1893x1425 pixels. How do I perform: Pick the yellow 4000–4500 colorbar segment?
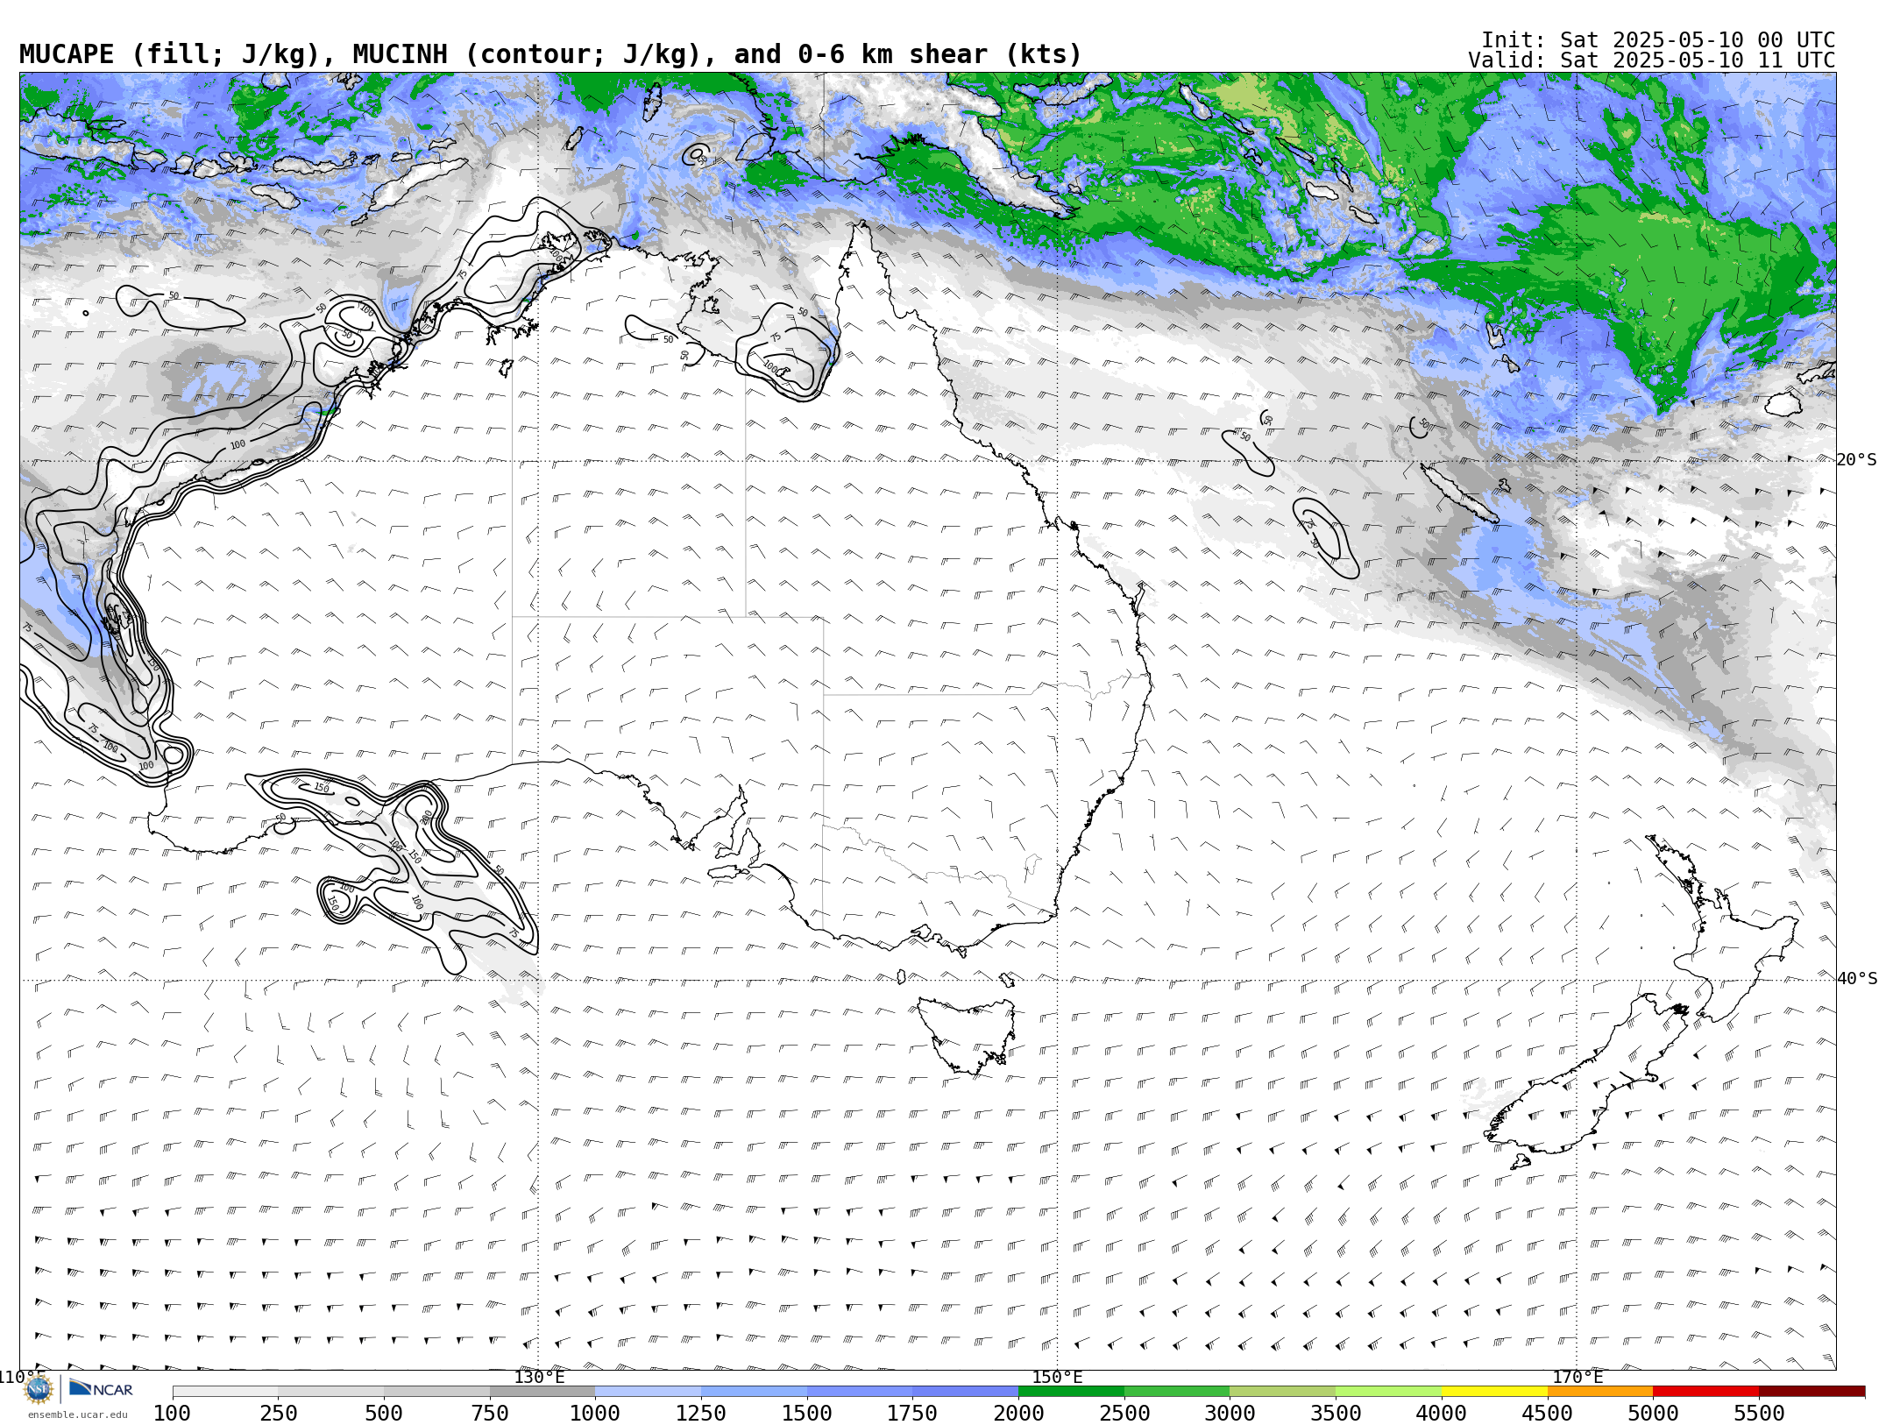click(x=1494, y=1392)
